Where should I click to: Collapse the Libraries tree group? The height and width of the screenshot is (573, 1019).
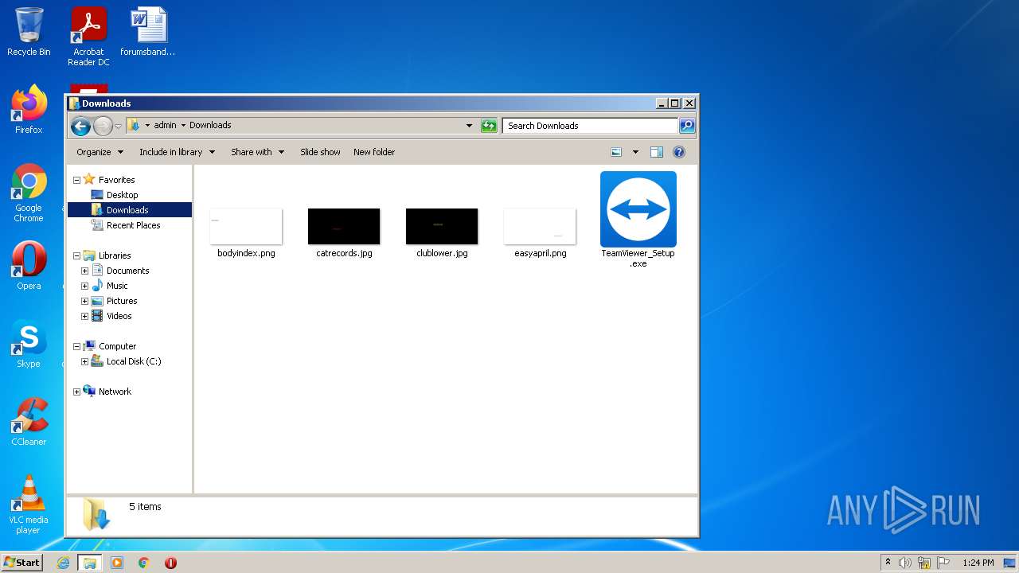click(x=76, y=255)
